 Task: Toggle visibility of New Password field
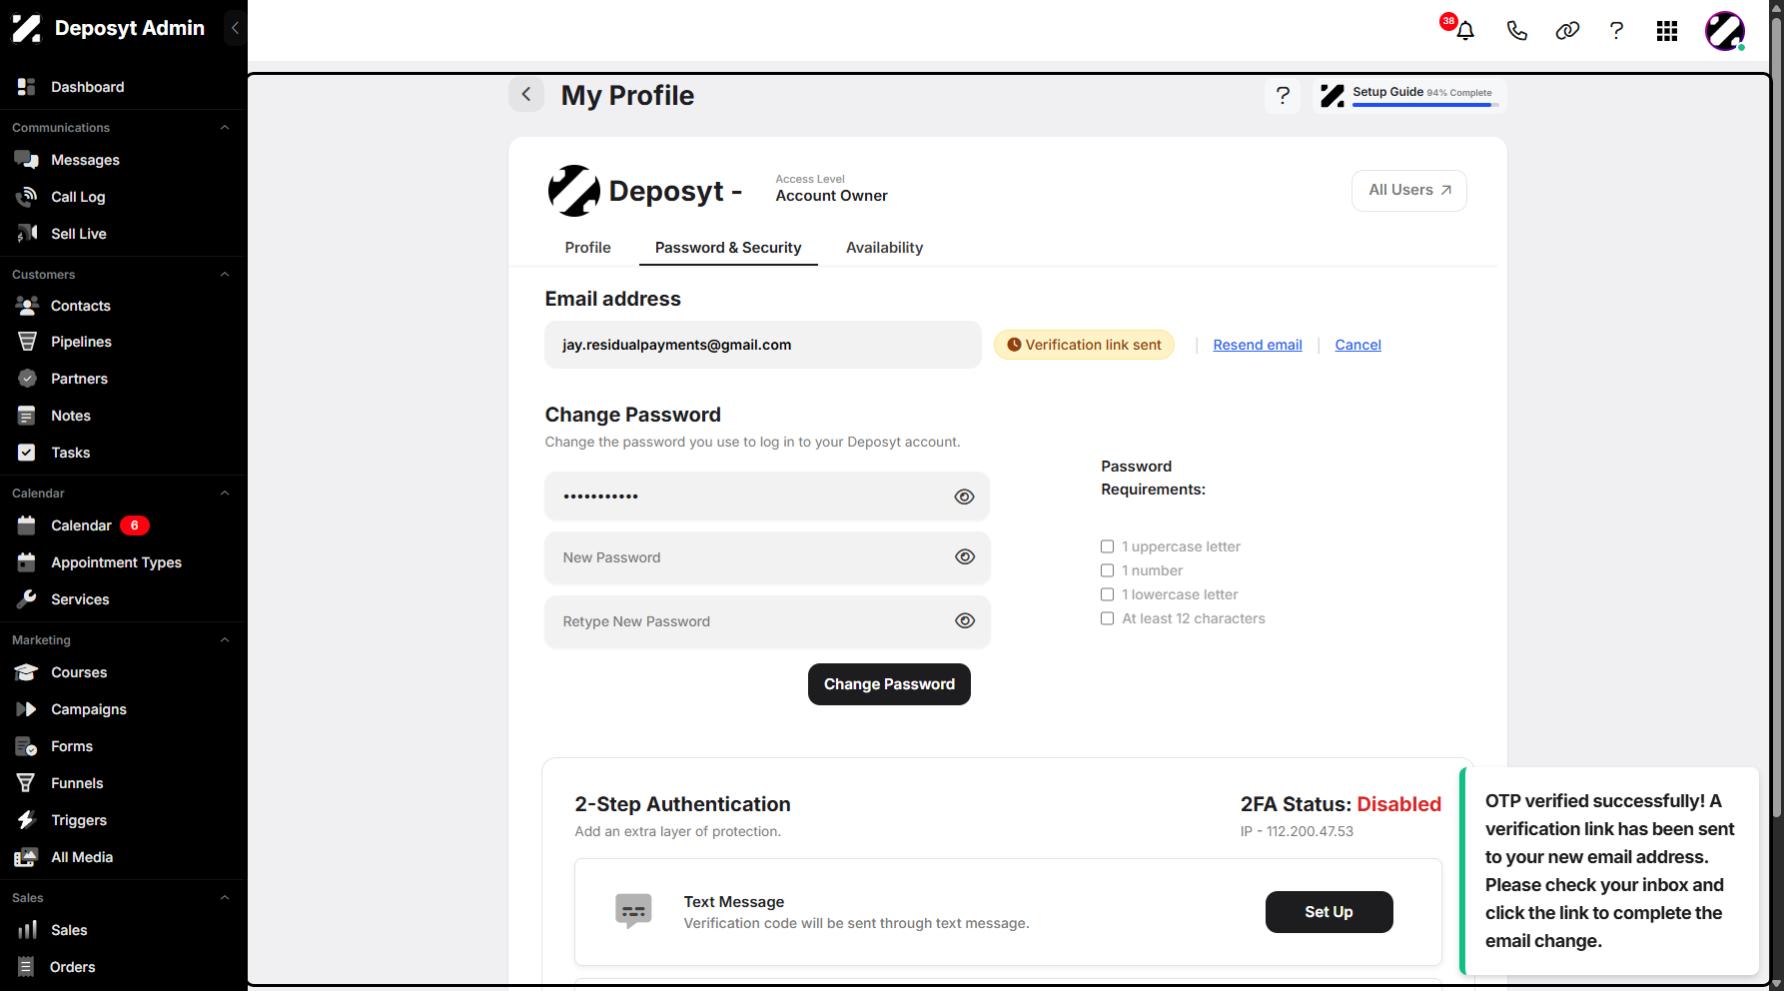(x=964, y=557)
